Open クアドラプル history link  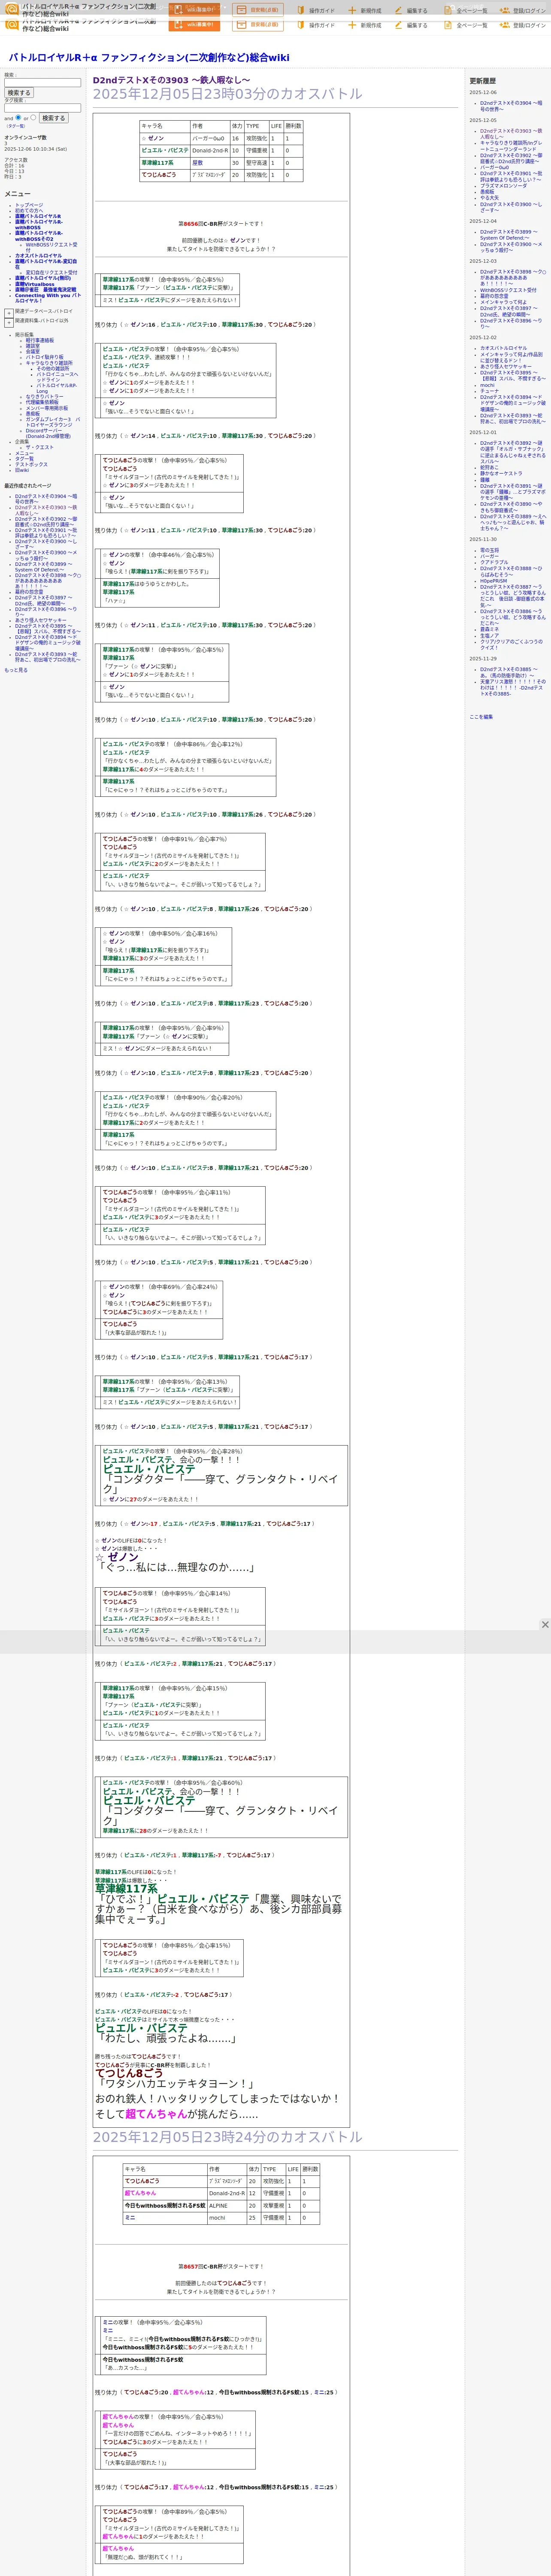[x=494, y=562]
